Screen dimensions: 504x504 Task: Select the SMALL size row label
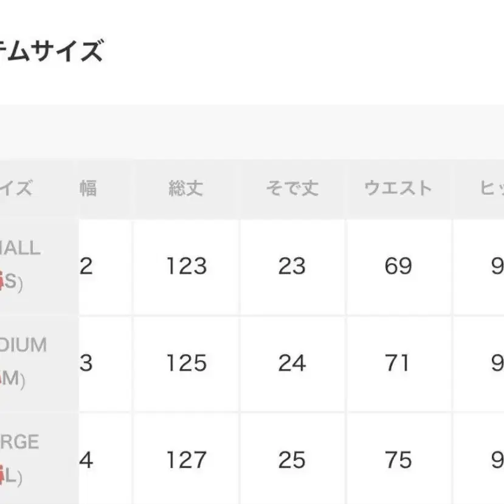[20, 248]
